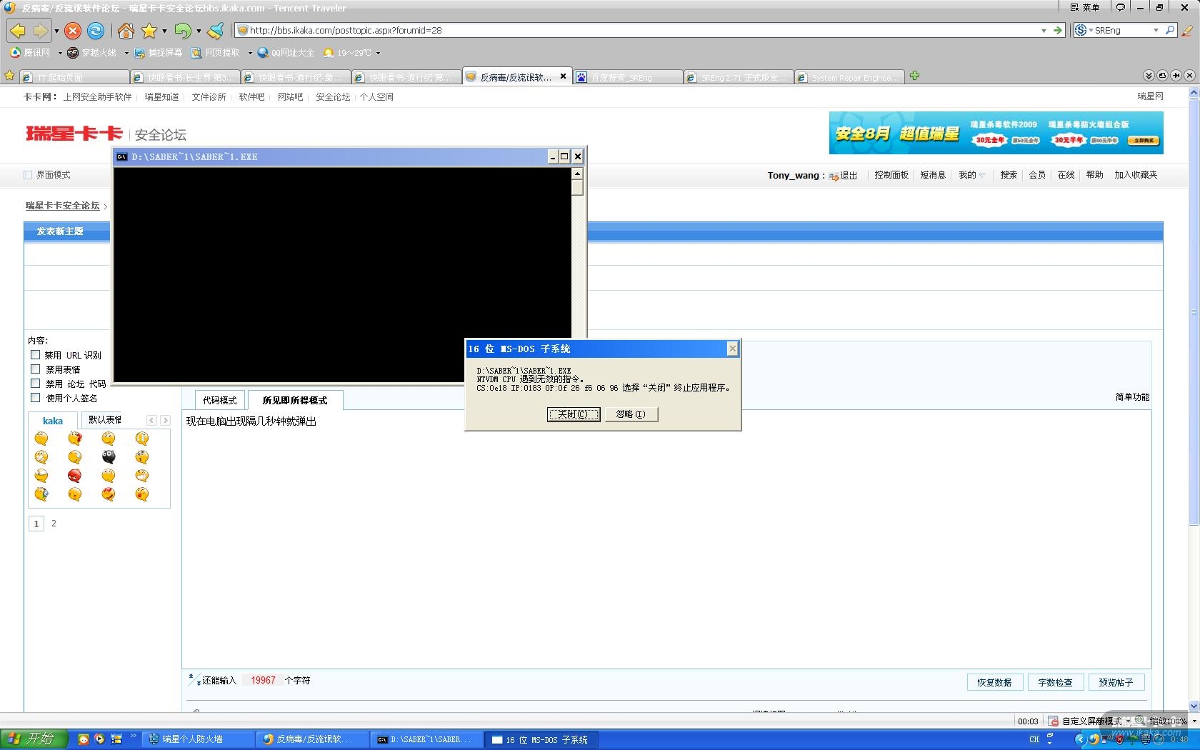Insert the black-faced emoticon

pos(109,457)
